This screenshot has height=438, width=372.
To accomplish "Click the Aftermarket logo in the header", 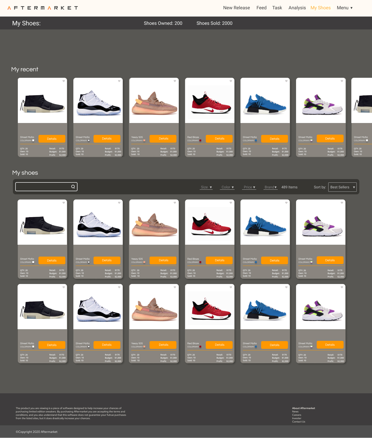I will point(43,8).
